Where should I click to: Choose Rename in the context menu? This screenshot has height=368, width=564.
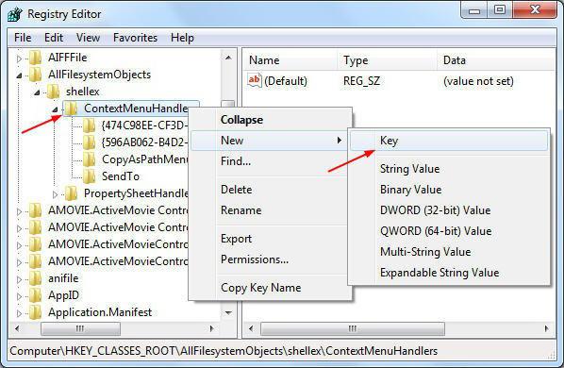(x=271, y=210)
